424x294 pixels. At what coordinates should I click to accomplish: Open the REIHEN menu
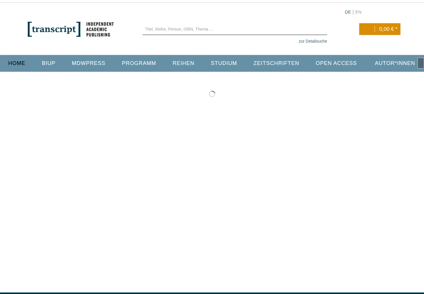point(183,63)
